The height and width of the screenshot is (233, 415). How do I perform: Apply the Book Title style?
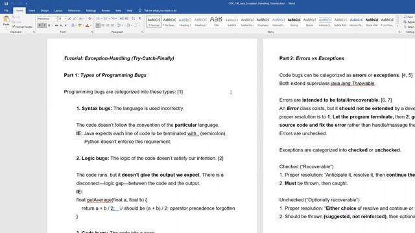(372, 21)
